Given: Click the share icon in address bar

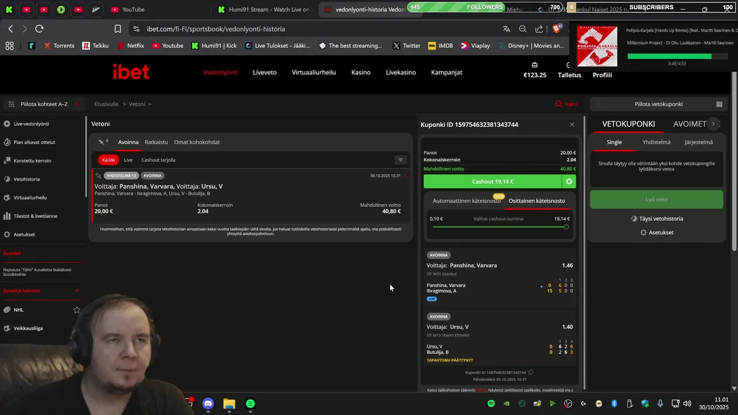Looking at the screenshot, I should (539, 29).
